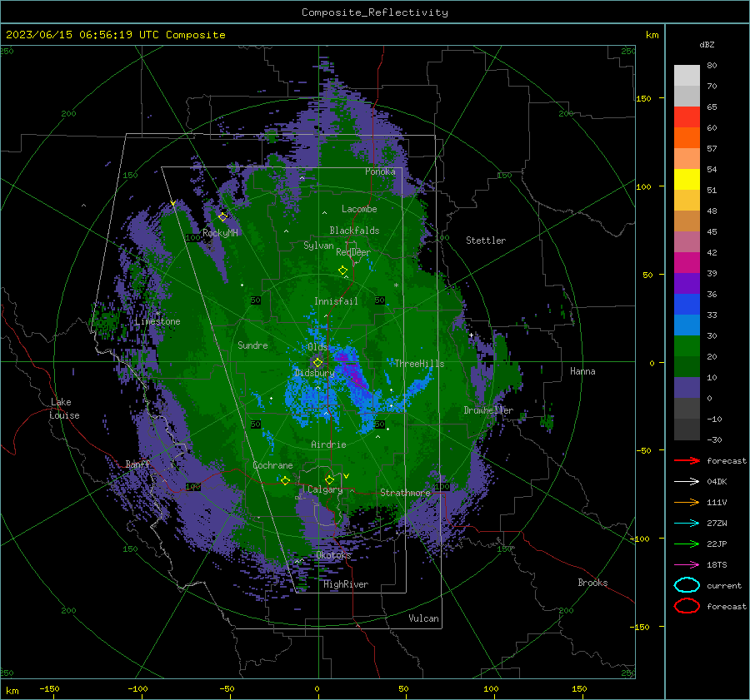Click the 'Sundre' map label

(252, 345)
